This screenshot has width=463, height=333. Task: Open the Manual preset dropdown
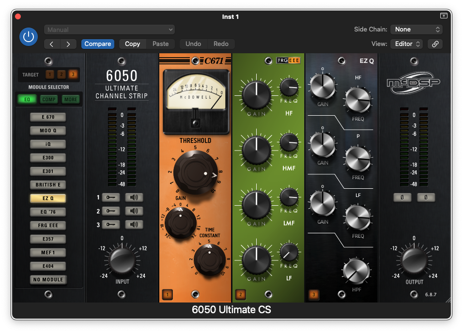point(109,30)
